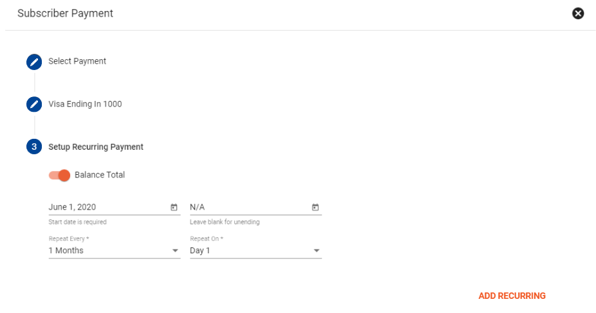Toggle the Balance Total switch
The width and height of the screenshot is (596, 313).
[x=59, y=175]
